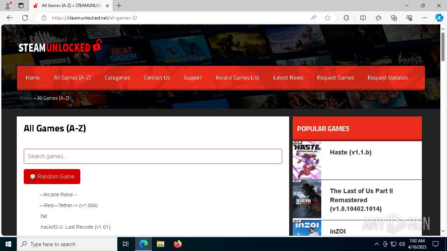Open Browser essentials icon
The width and height of the screenshot is (447, 251).
tap(409, 18)
